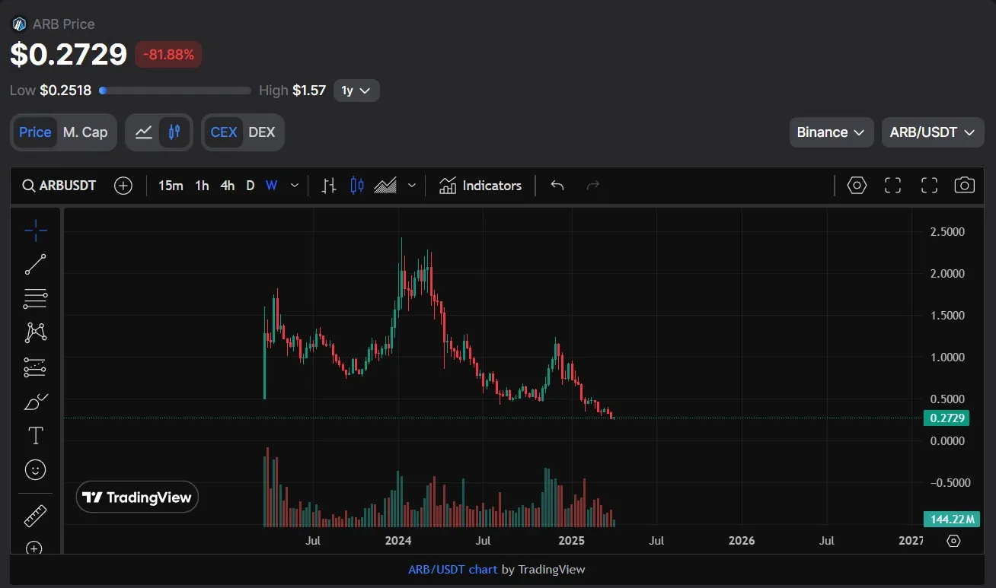Open chart settings hexagon icon
This screenshot has height=588, width=996.
[857, 186]
